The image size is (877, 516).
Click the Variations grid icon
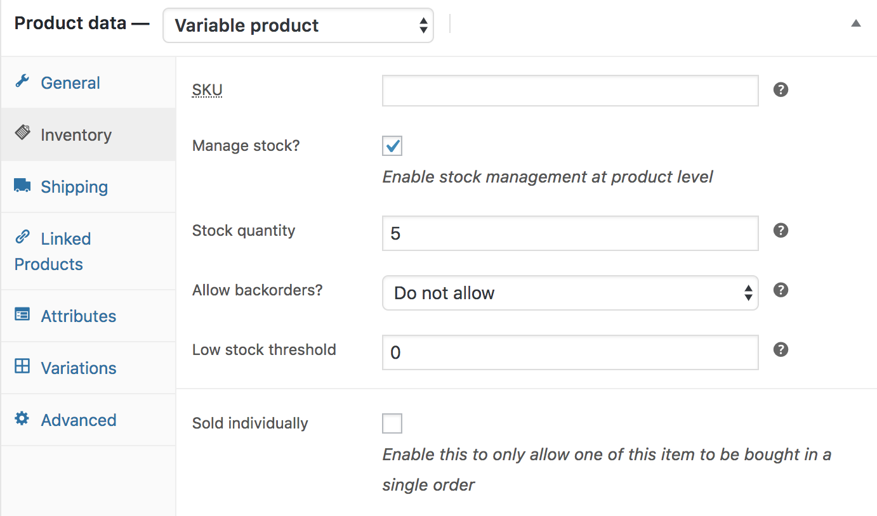pyautogui.click(x=22, y=366)
